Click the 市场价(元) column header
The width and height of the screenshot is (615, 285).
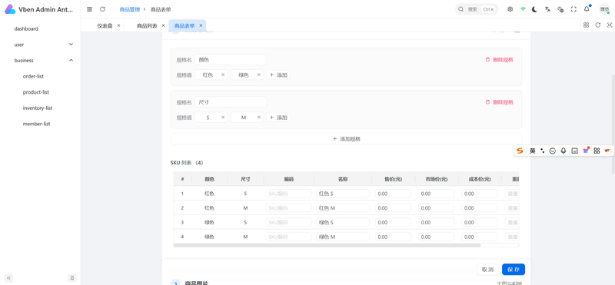pyautogui.click(x=437, y=179)
